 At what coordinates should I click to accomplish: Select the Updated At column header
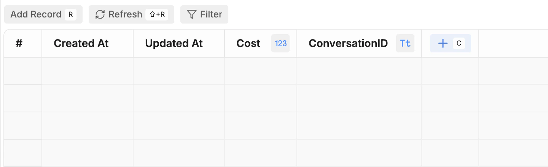coord(174,43)
